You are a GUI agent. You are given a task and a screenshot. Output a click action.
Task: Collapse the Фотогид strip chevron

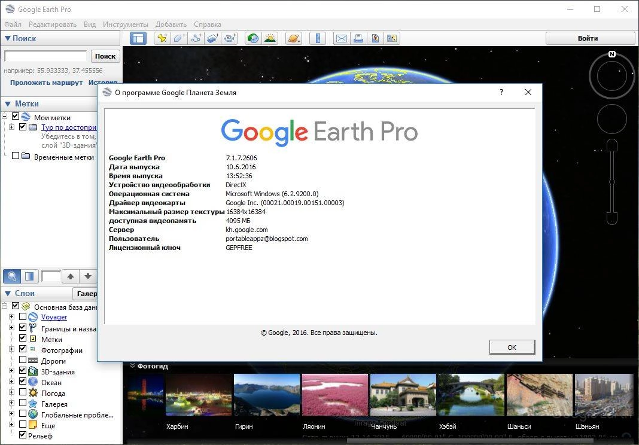pos(132,365)
